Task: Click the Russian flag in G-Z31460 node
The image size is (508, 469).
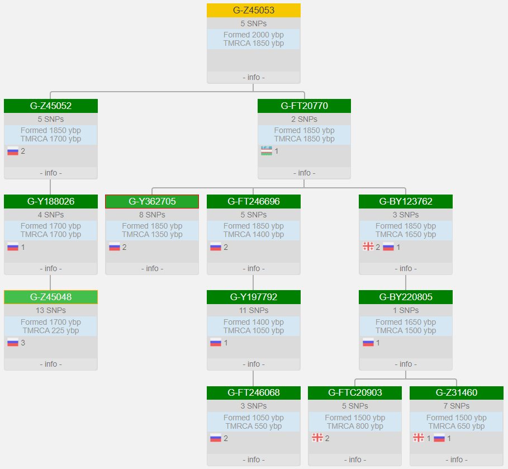Action: [439, 438]
